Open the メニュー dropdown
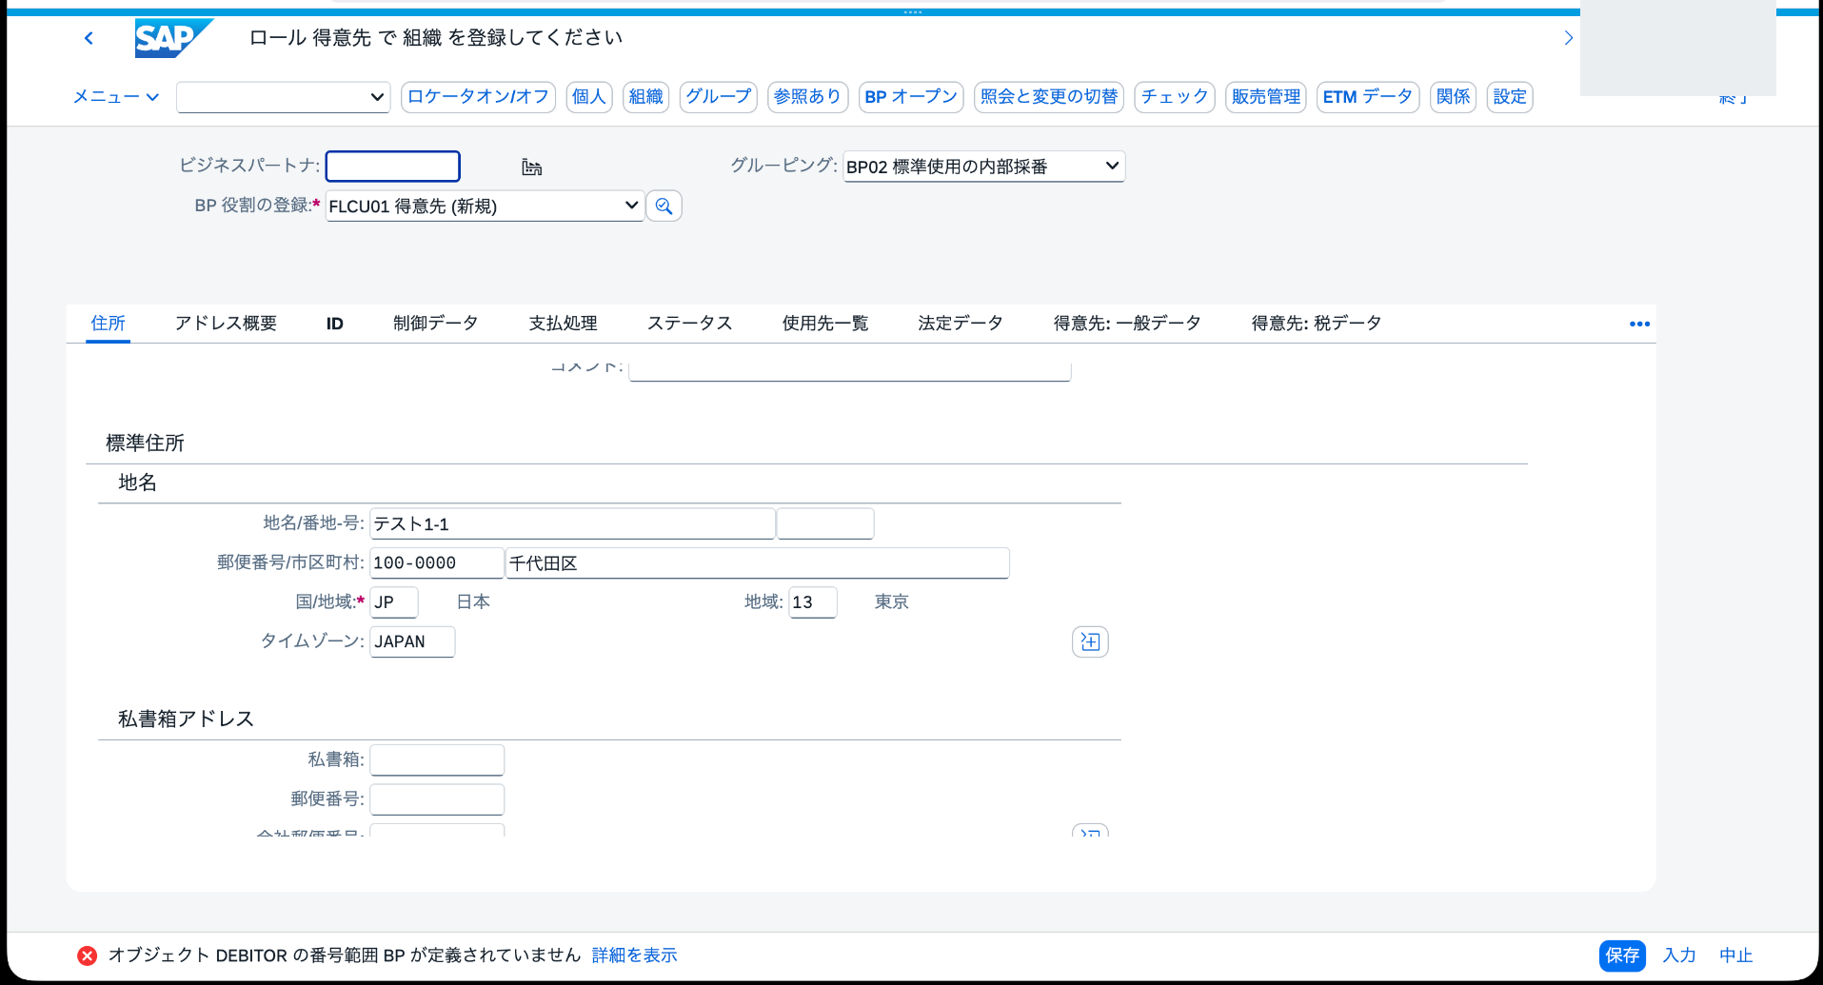Viewport: 1823px width, 985px height. tap(116, 97)
